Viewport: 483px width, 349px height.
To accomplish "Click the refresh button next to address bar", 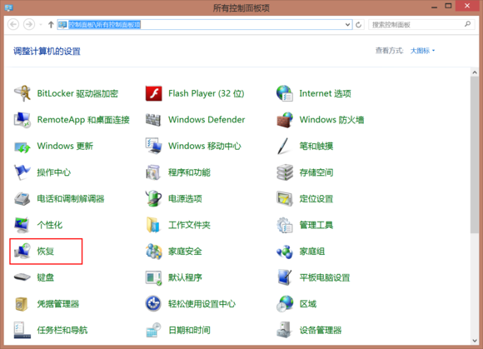I will tap(358, 25).
